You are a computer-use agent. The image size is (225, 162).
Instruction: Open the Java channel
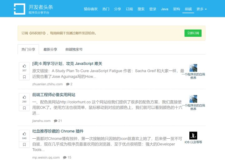click(164, 9)
